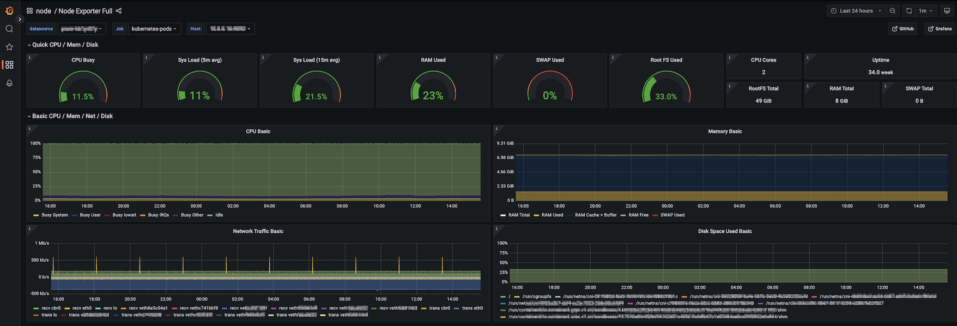Open the GitHub dashboard link
Image resolution: width=957 pixels, height=326 pixels.
(x=903, y=29)
